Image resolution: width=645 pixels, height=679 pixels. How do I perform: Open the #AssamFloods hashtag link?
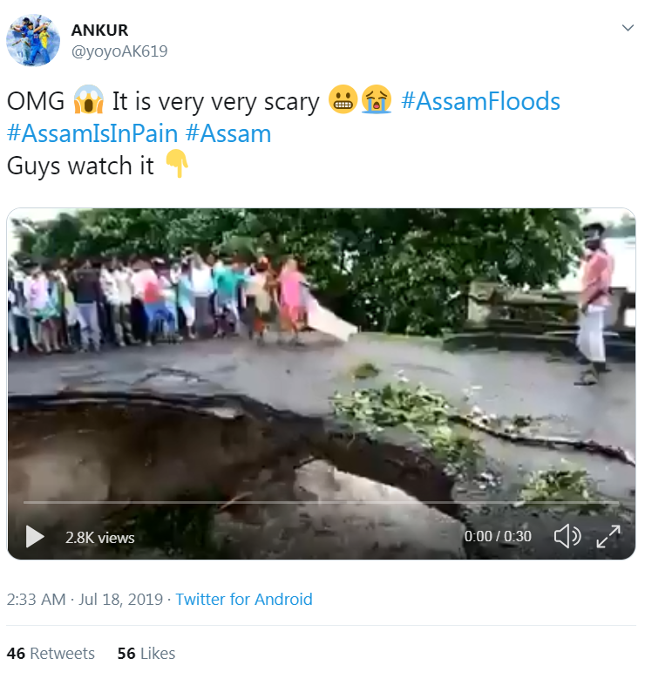pos(481,101)
